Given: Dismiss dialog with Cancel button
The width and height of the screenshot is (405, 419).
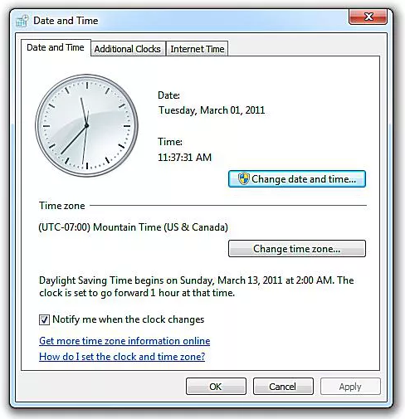Looking at the screenshot, I should click(x=283, y=387).
